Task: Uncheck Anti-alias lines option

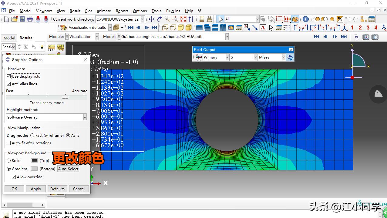Action: 9,84
